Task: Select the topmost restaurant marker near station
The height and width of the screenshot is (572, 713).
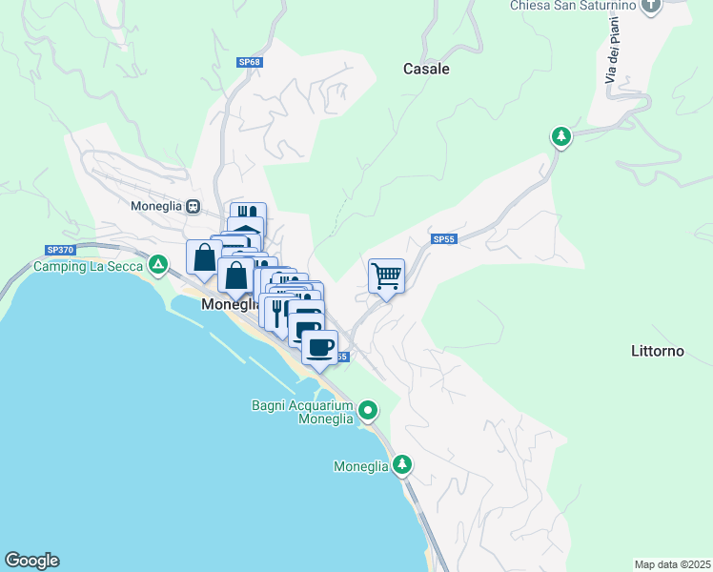Action: click(x=248, y=210)
